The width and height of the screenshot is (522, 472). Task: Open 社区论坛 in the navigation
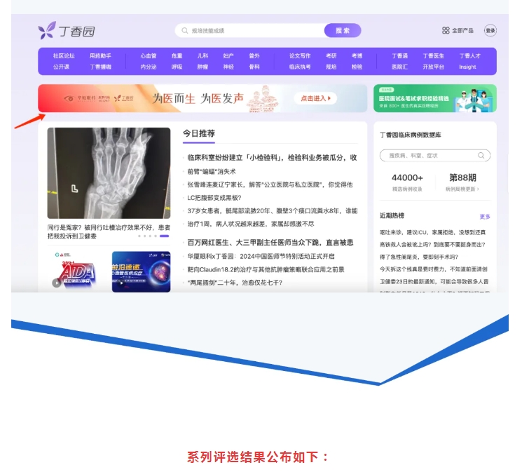click(64, 56)
